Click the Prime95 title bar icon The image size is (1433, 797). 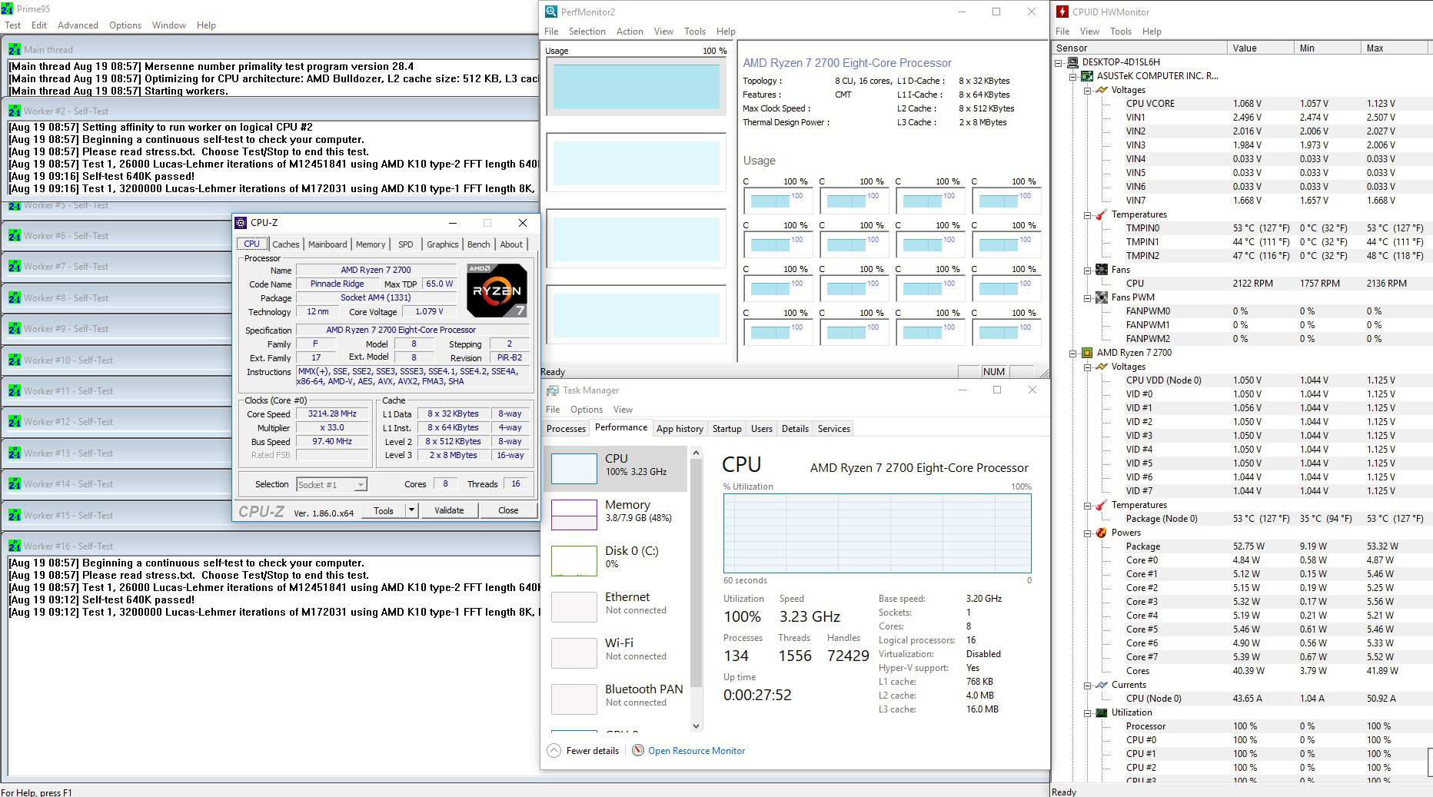[x=8, y=8]
